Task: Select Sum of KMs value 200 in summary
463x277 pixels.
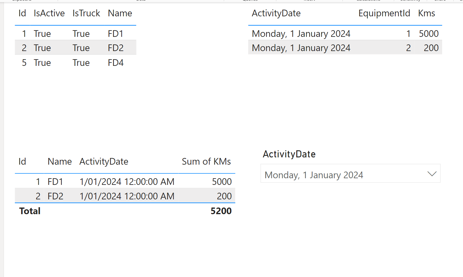Action: 224,196
